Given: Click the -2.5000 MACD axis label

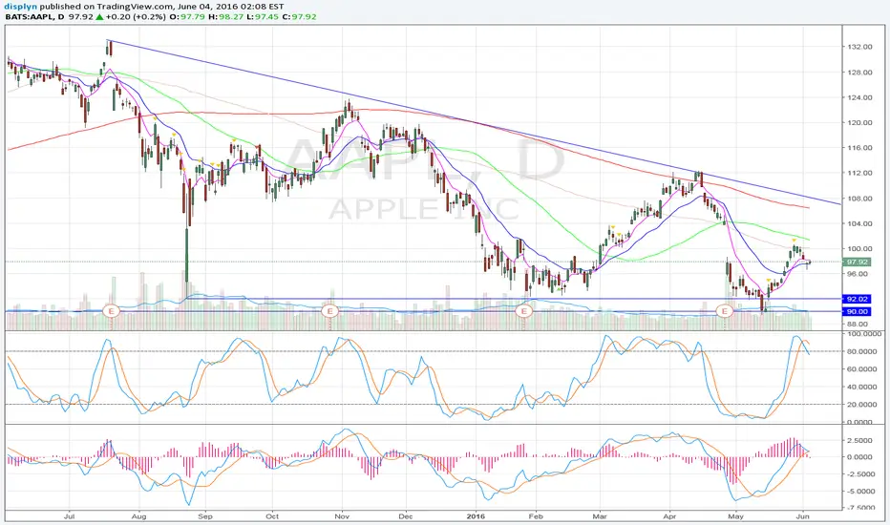Looking at the screenshot, I should click(861, 473).
